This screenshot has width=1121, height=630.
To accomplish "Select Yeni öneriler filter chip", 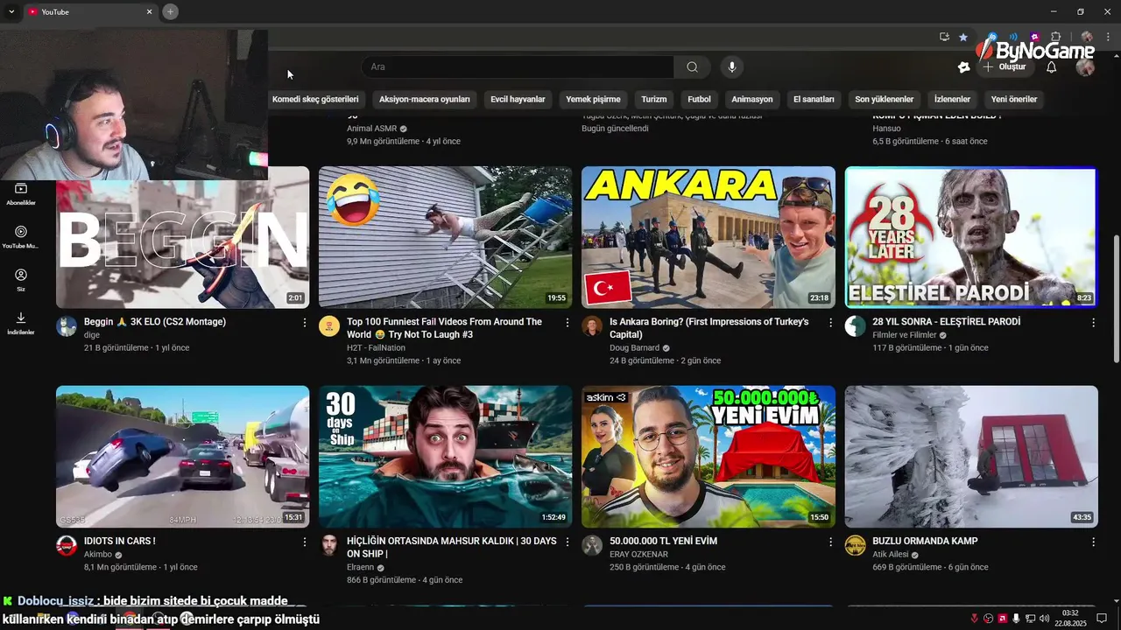I will [x=1014, y=99].
